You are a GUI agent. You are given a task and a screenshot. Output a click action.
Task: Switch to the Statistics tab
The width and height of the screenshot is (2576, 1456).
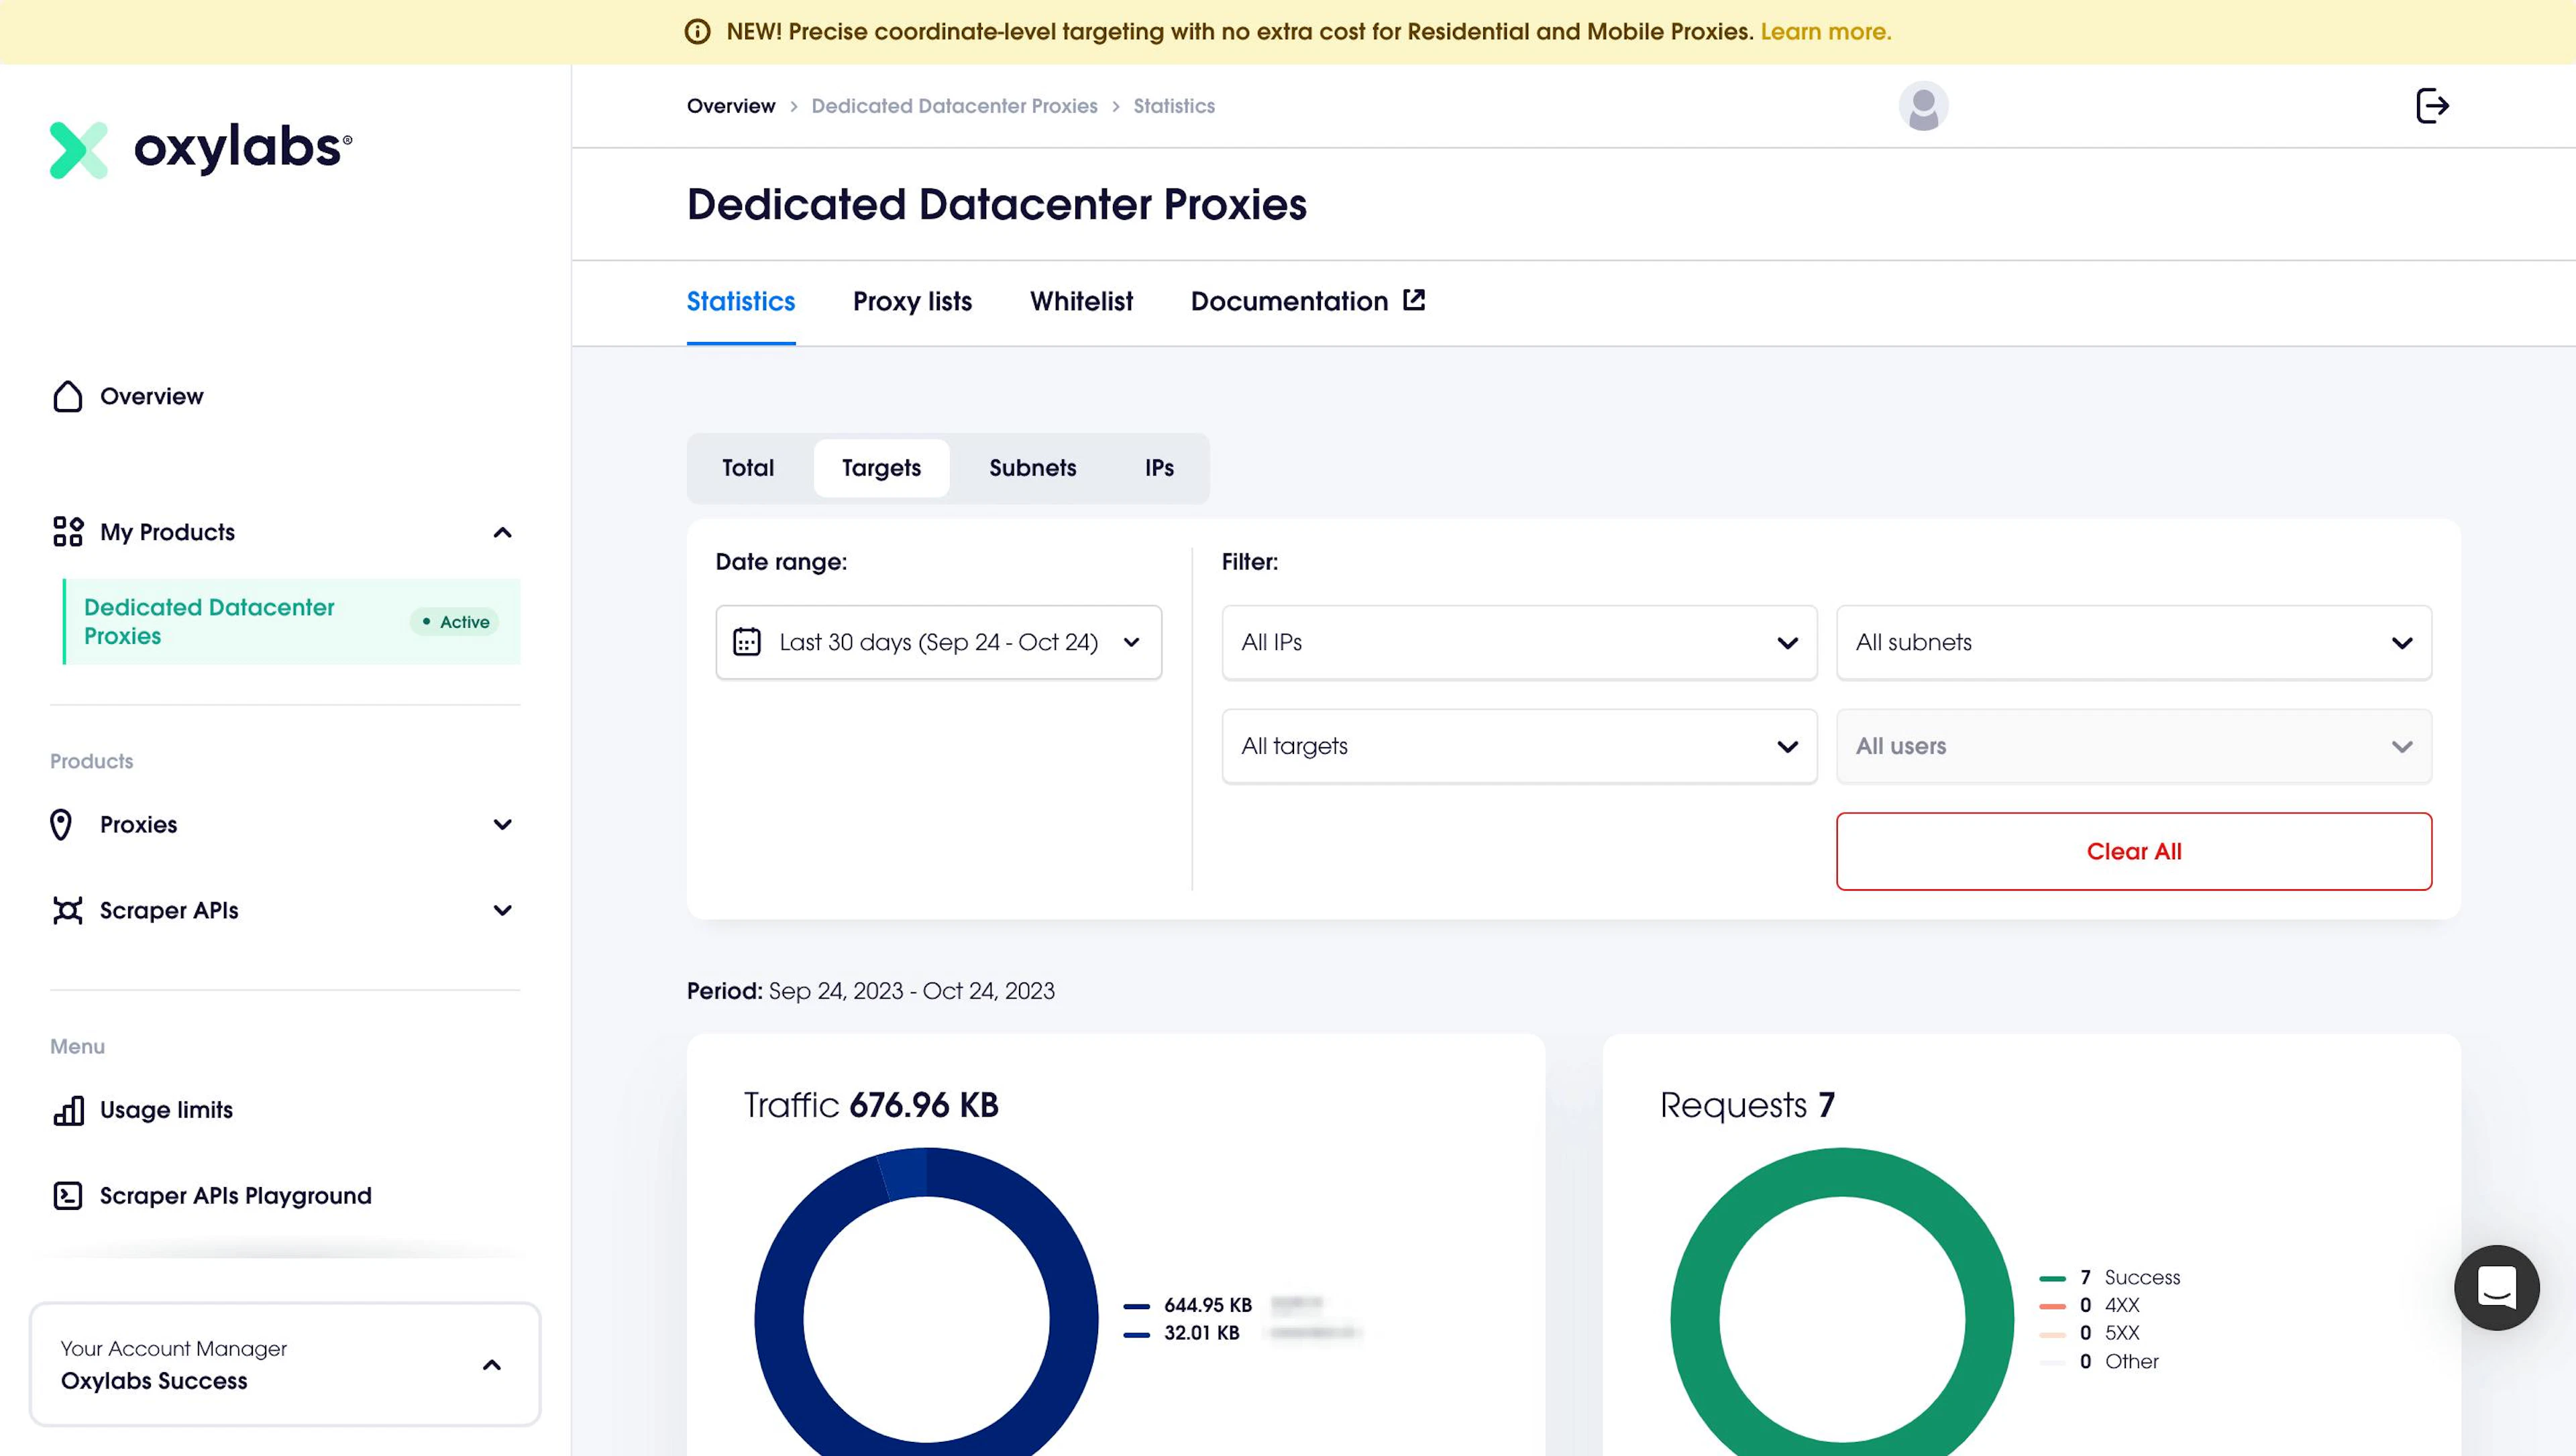point(740,301)
